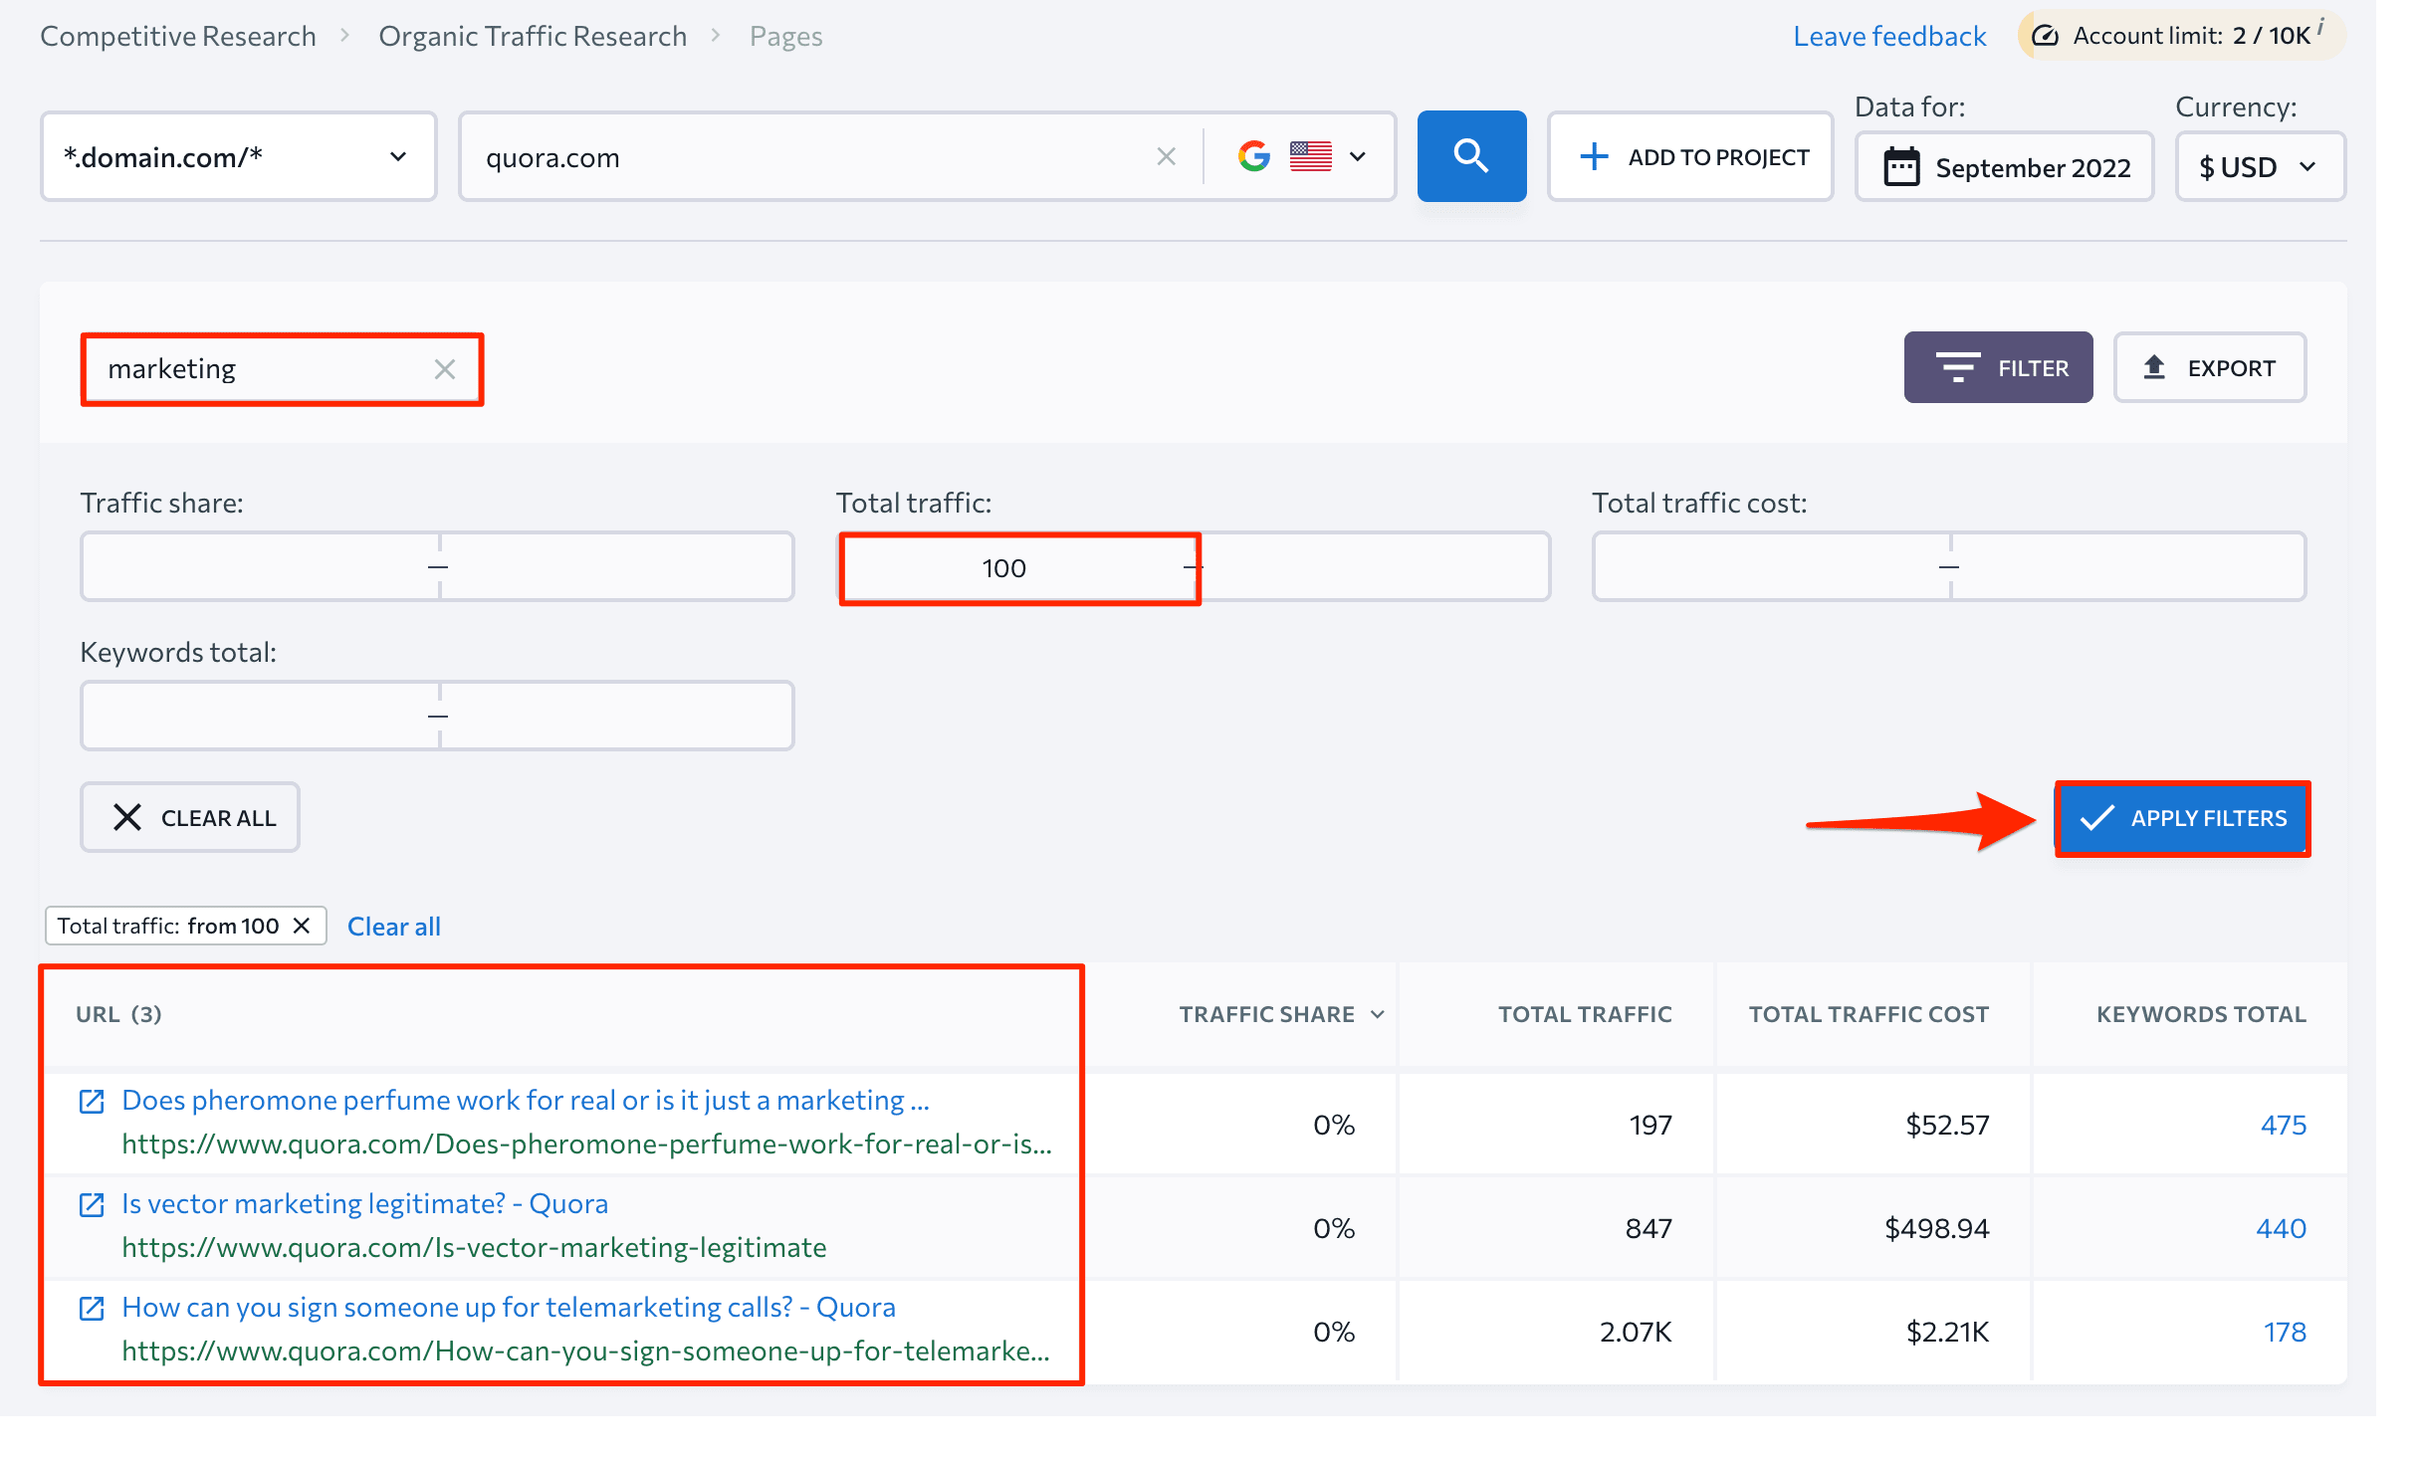The image size is (2417, 1457).
Task: Click the Export button
Action: (2209, 367)
